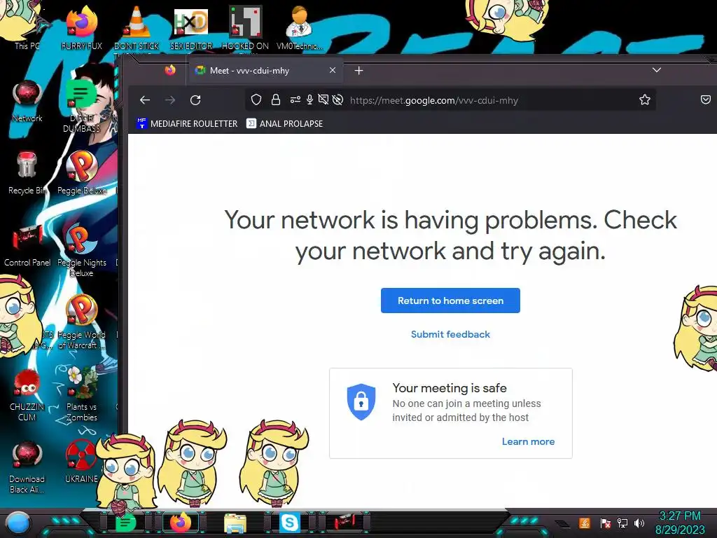Image resolution: width=717 pixels, height=538 pixels.
Task: Reload the Meet page
Action: click(x=195, y=100)
